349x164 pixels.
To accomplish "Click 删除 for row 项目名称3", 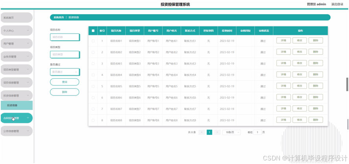I will pyautogui.click(x=316, y=63).
